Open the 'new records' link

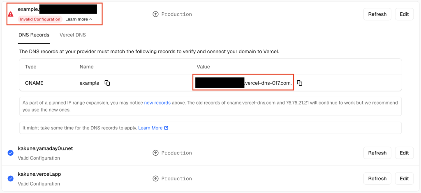tap(157, 103)
